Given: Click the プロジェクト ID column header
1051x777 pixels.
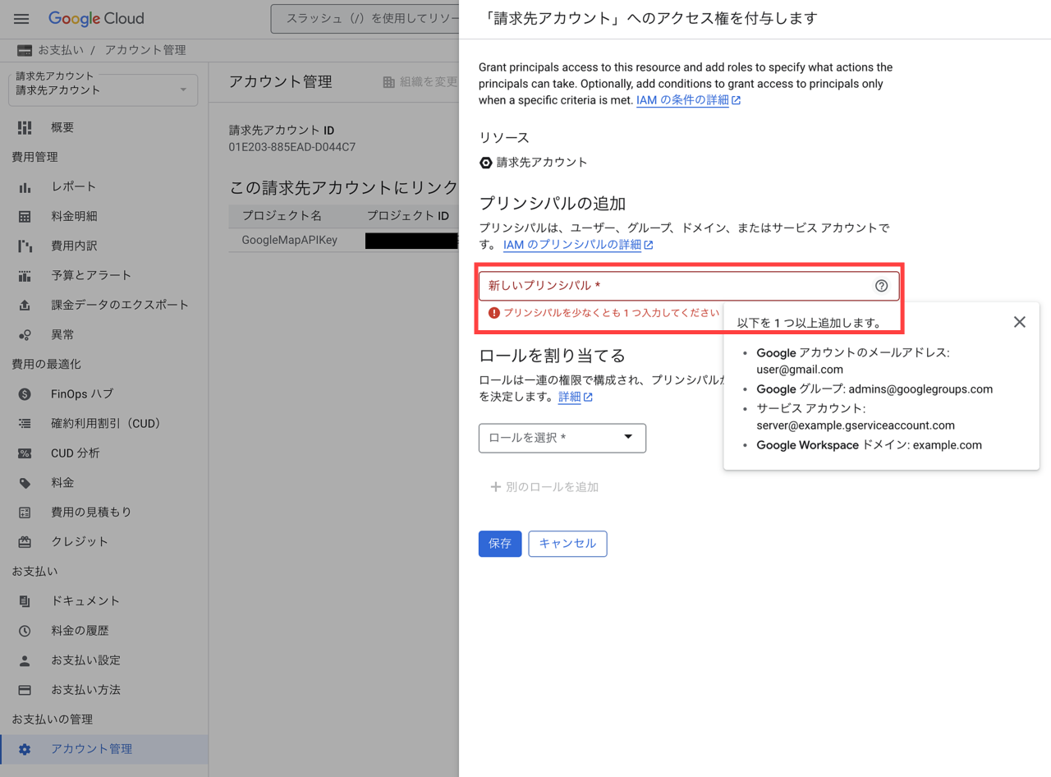Looking at the screenshot, I should (408, 216).
